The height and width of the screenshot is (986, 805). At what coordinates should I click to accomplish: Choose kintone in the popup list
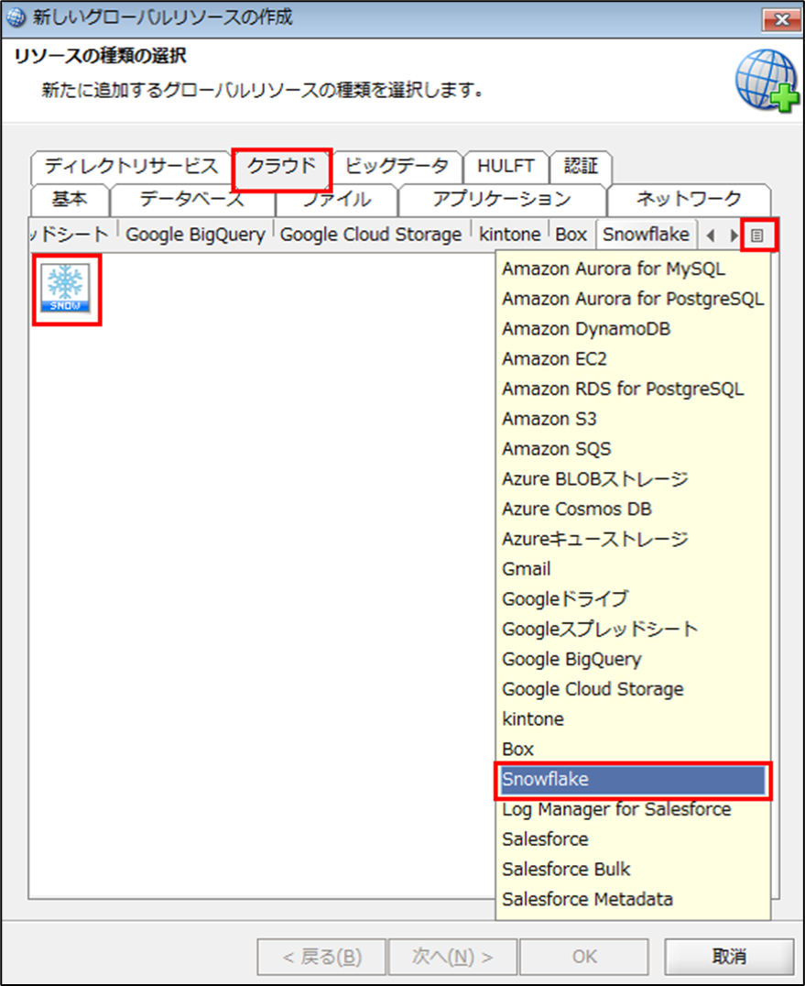tap(633, 718)
